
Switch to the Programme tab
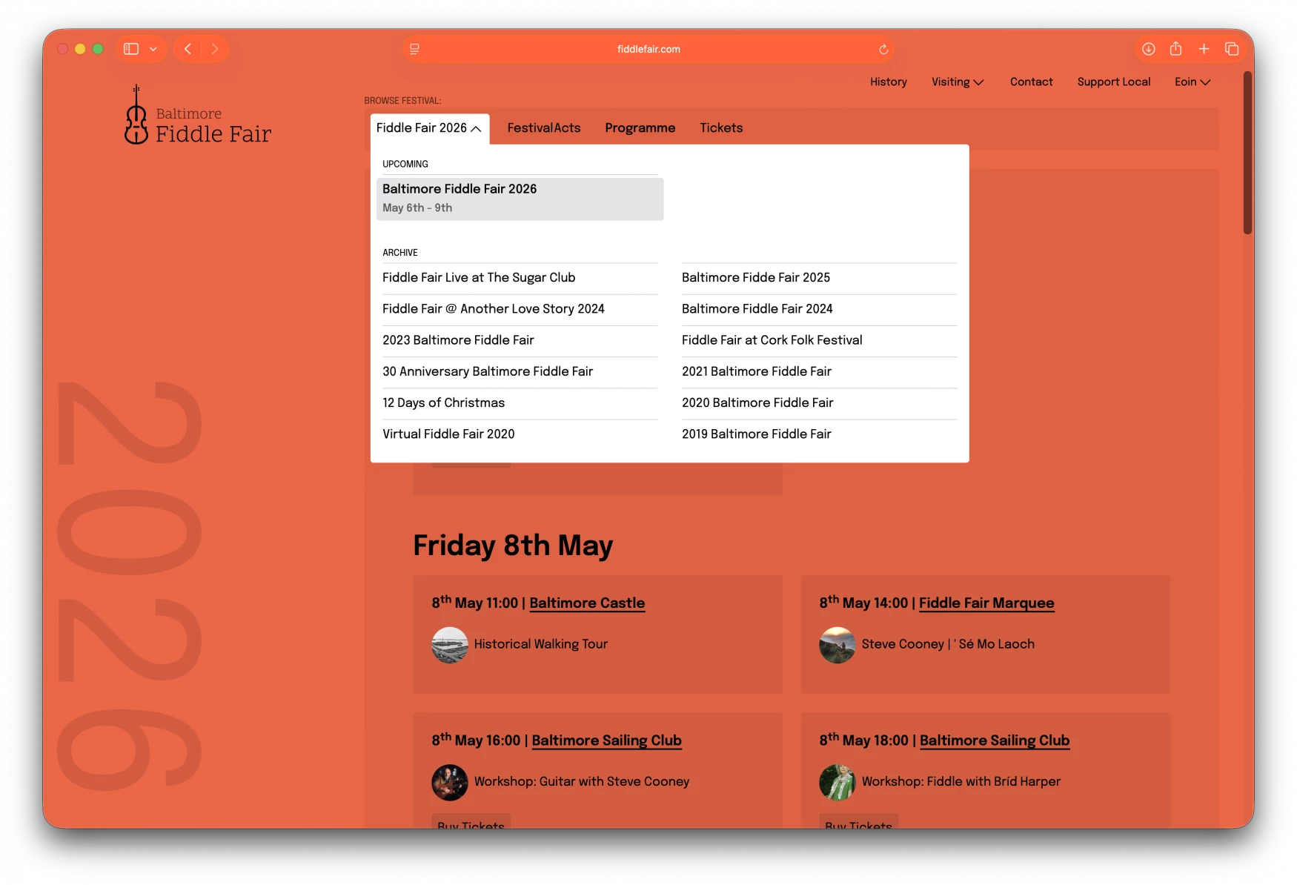[x=640, y=128]
